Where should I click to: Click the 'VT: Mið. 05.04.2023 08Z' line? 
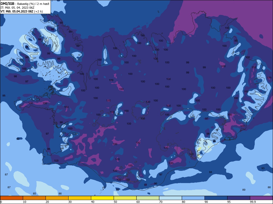[x=17, y=11]
